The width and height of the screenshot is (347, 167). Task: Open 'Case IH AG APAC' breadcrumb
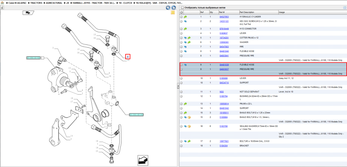(17, 3)
